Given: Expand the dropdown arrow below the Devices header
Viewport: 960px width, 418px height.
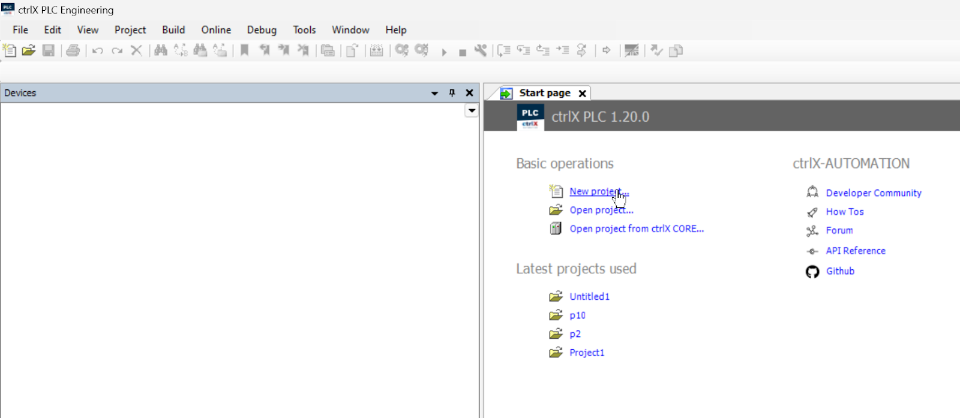Looking at the screenshot, I should click(x=472, y=110).
